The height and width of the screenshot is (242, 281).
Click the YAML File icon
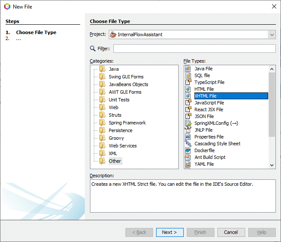point(188,164)
